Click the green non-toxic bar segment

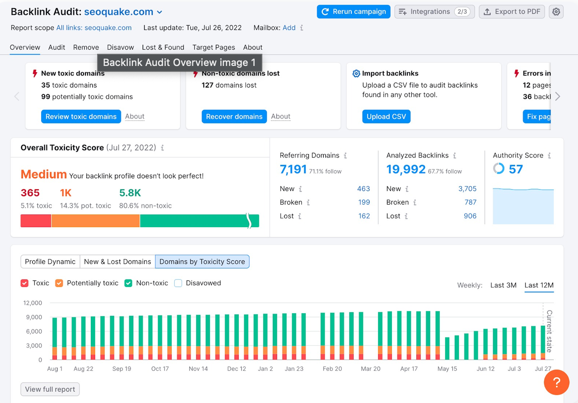(200, 221)
